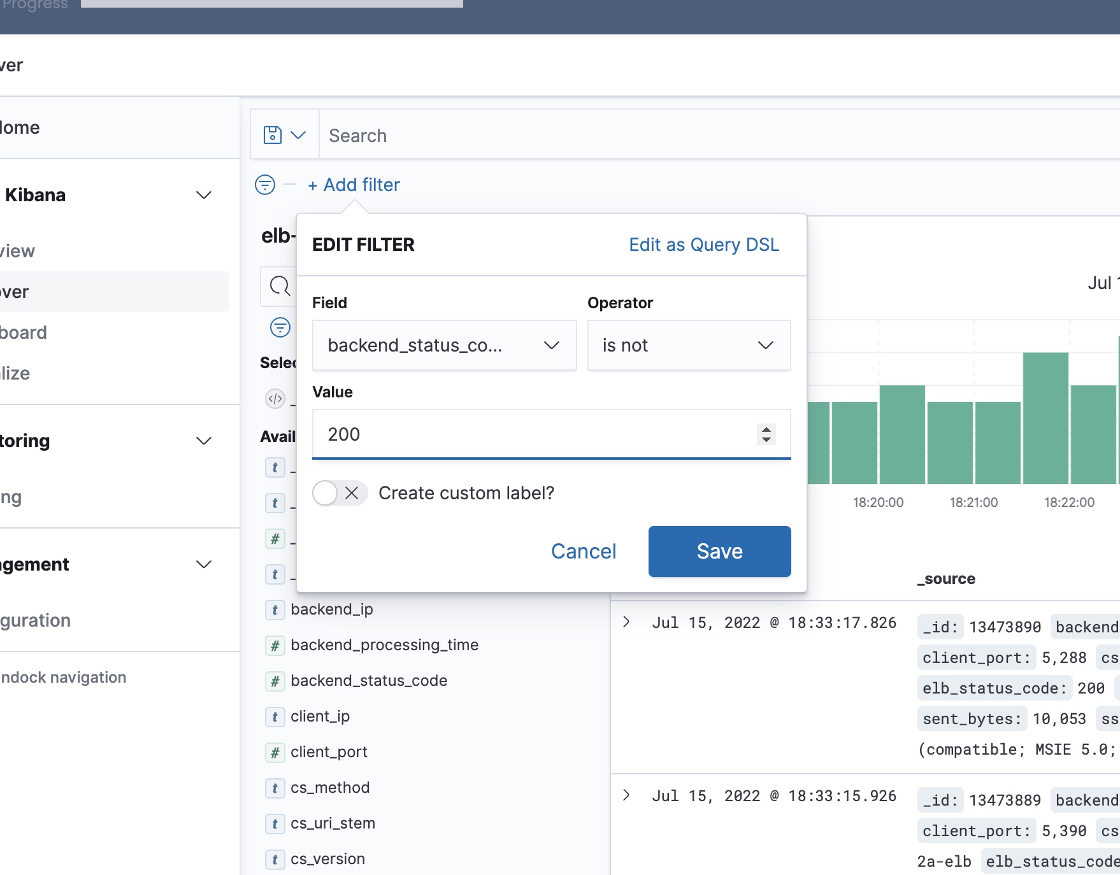
Task: Focus the Search query bar
Action: tap(719, 136)
